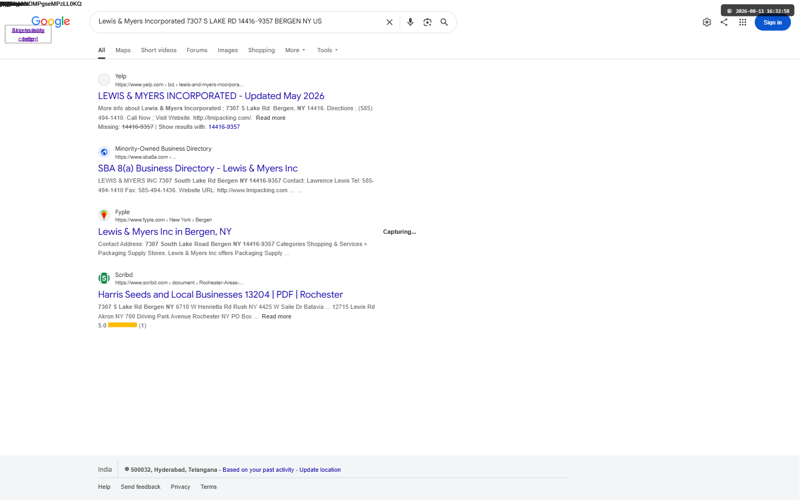Viewport: 809px width, 500px height.
Task: Click Based on your past activity link
Action: tap(258, 470)
